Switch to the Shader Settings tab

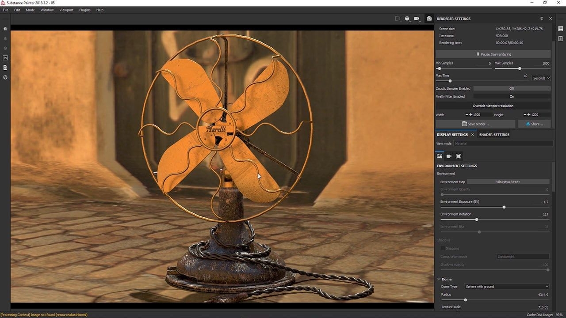[x=494, y=135]
